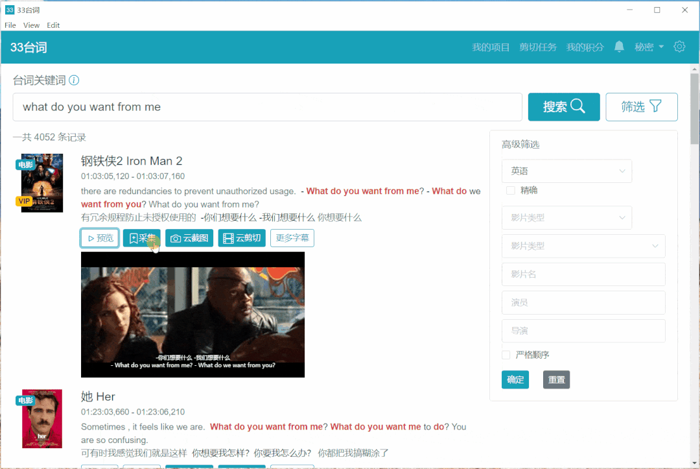Screen dimensions: 700x469
Task: Go to 我的项目 in header
Action: [x=491, y=47]
